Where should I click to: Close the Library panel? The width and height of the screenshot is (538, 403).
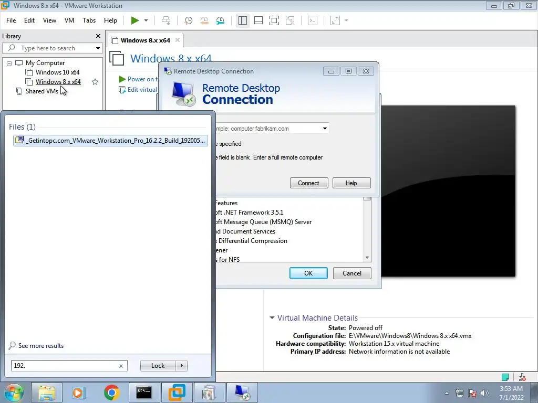[98, 36]
